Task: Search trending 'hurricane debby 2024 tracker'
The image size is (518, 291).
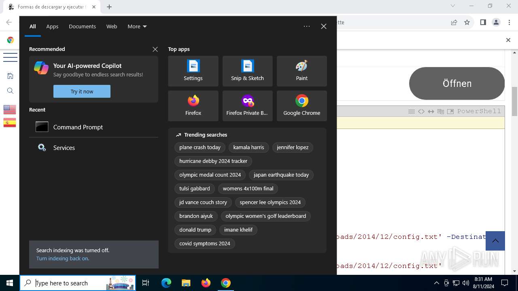Action: pyautogui.click(x=213, y=161)
